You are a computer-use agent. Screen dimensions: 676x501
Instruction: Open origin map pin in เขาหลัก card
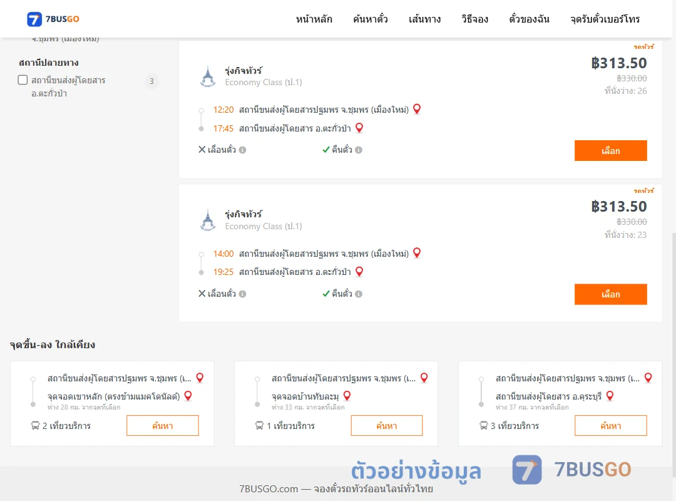point(200,378)
